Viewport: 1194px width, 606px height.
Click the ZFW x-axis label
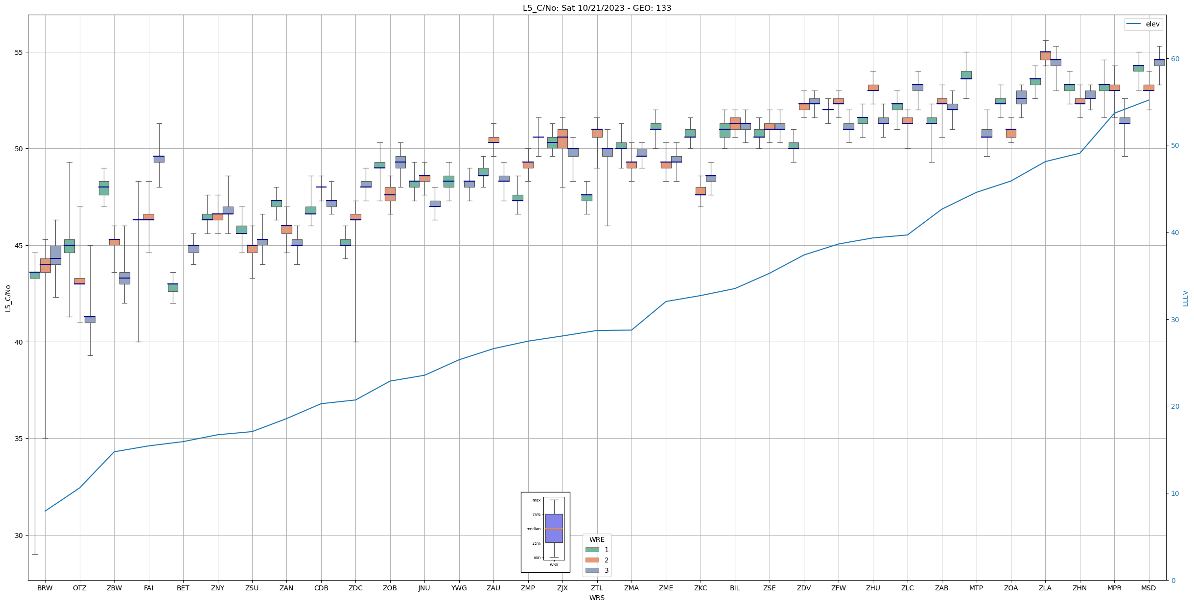[839, 588]
